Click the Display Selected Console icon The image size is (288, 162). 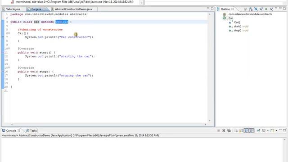pyautogui.click(x=264, y=130)
